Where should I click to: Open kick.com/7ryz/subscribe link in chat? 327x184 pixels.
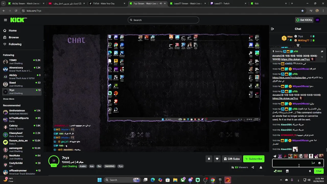tap(289, 77)
